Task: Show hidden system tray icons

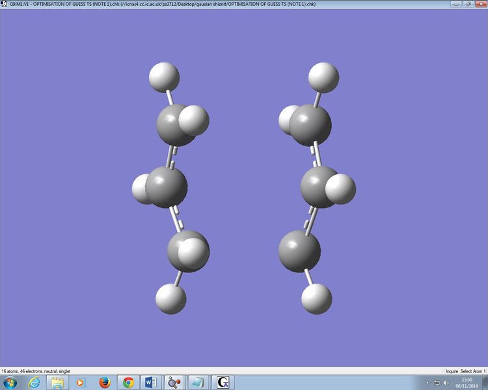Action: pos(427,383)
